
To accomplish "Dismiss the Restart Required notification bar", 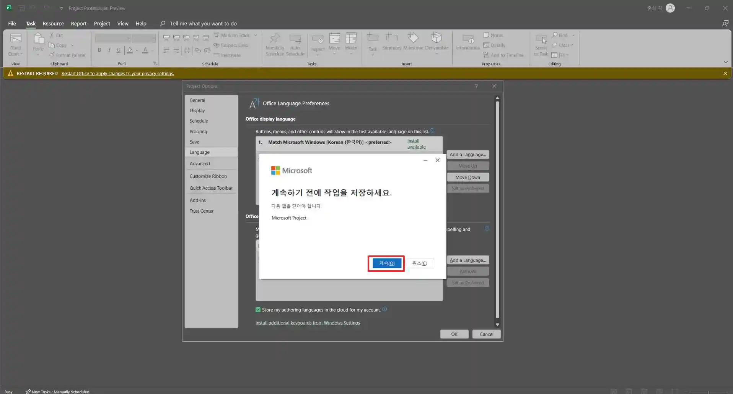I will click(x=725, y=73).
